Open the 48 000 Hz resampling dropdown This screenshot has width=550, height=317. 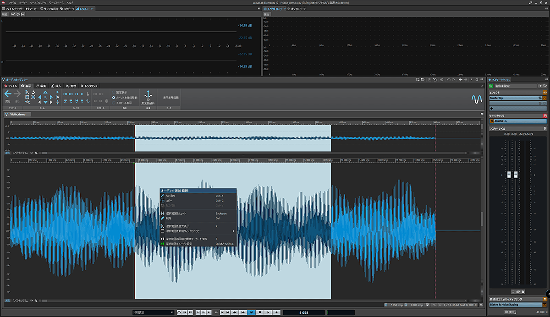click(518, 121)
